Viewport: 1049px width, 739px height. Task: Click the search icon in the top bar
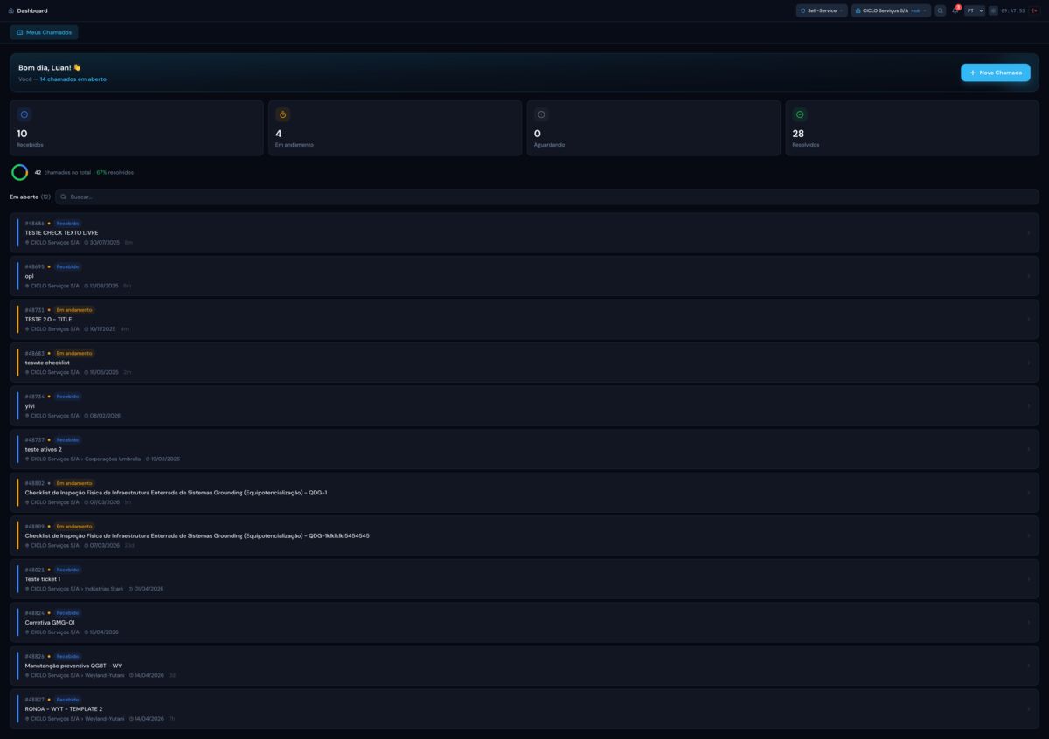tap(941, 11)
